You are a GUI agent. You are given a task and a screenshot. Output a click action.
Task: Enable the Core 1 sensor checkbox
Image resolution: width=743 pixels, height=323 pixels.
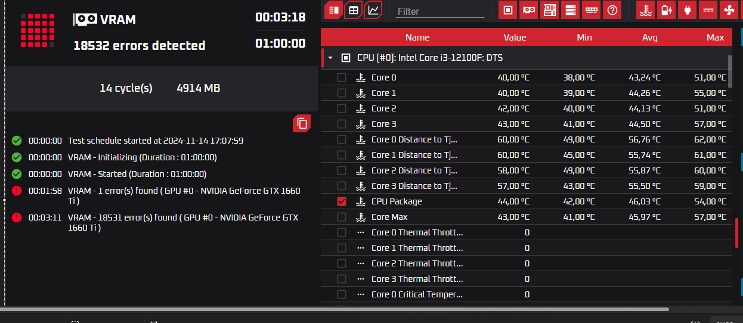342,93
